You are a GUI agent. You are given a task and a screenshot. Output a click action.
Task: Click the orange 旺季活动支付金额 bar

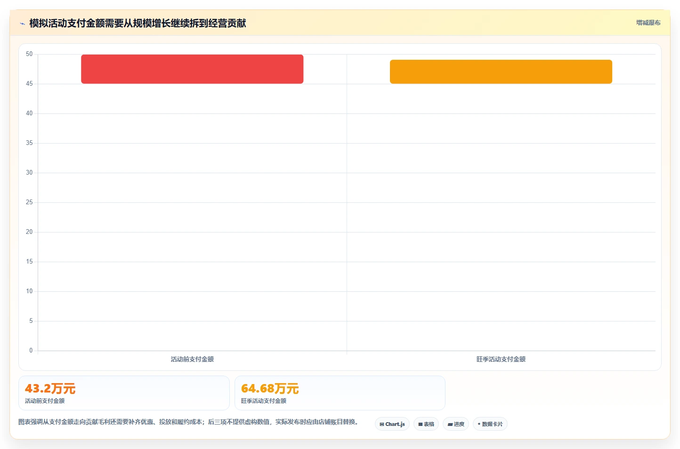click(501, 72)
